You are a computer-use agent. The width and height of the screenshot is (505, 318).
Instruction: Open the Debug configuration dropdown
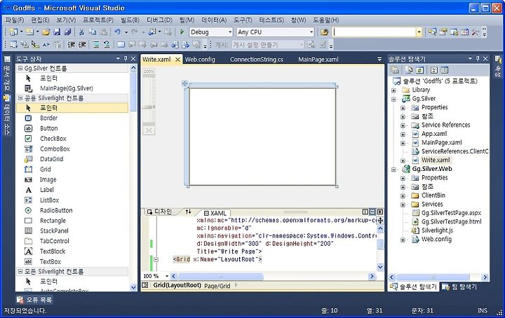230,32
